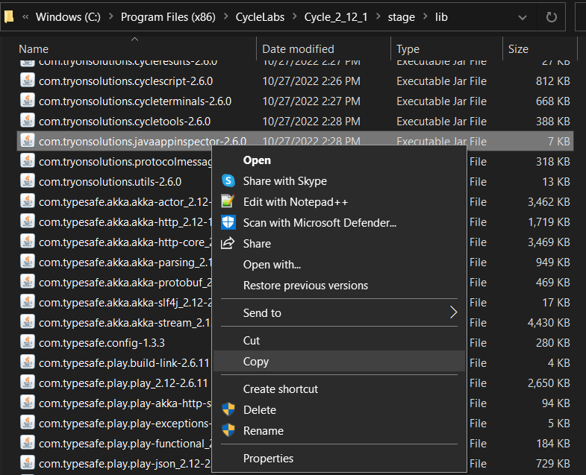The width and height of the screenshot is (586, 475).
Task: Select Restore previous versions
Action: click(x=339, y=286)
